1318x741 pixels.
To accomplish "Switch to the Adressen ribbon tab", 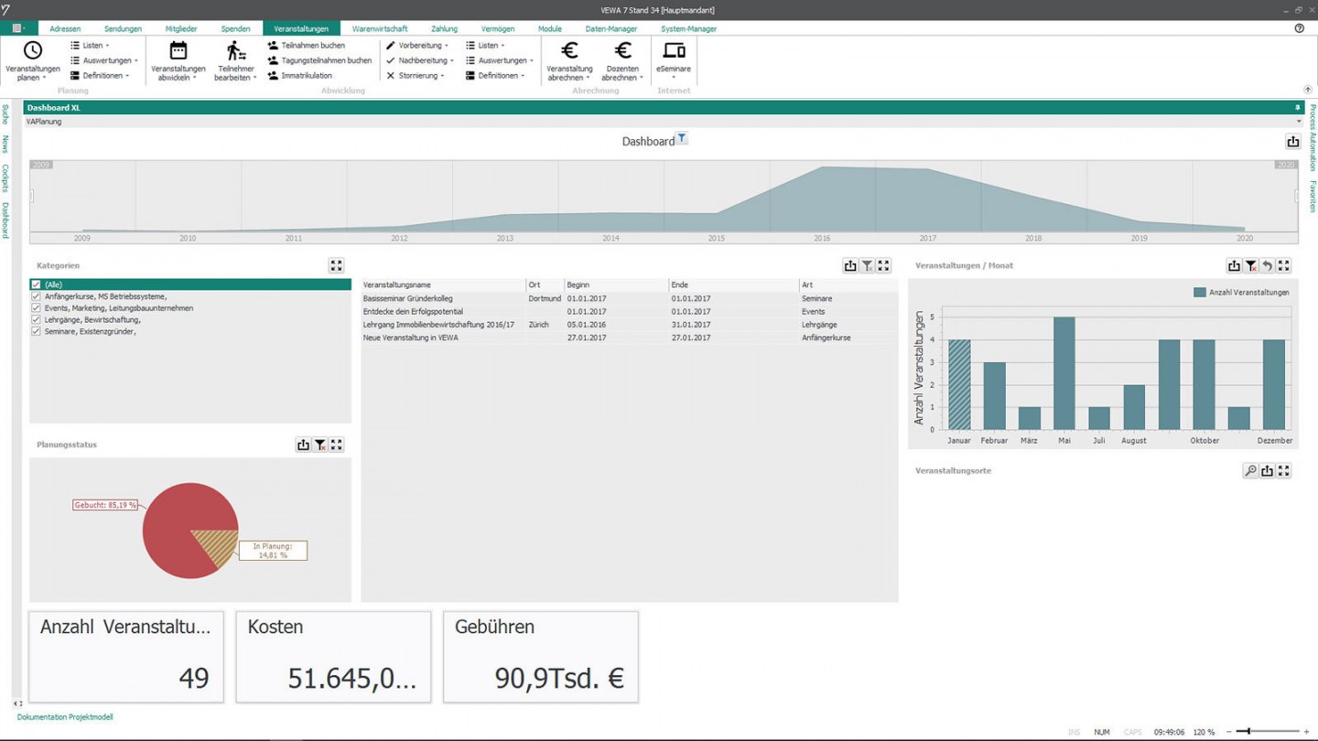I will (x=65, y=29).
